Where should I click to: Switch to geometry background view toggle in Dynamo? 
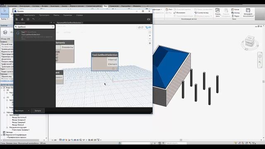[x=141, y=27]
